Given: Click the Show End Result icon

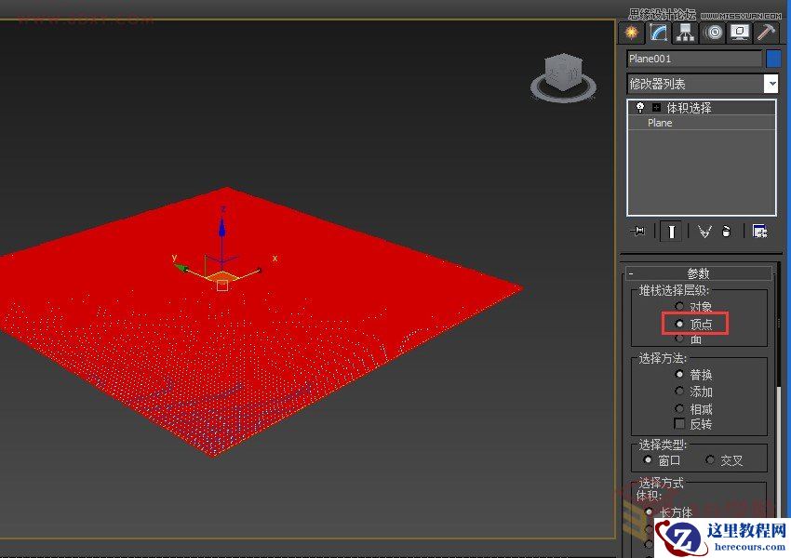Looking at the screenshot, I should coord(671,231).
